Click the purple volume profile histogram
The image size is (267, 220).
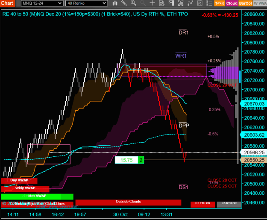(224, 73)
